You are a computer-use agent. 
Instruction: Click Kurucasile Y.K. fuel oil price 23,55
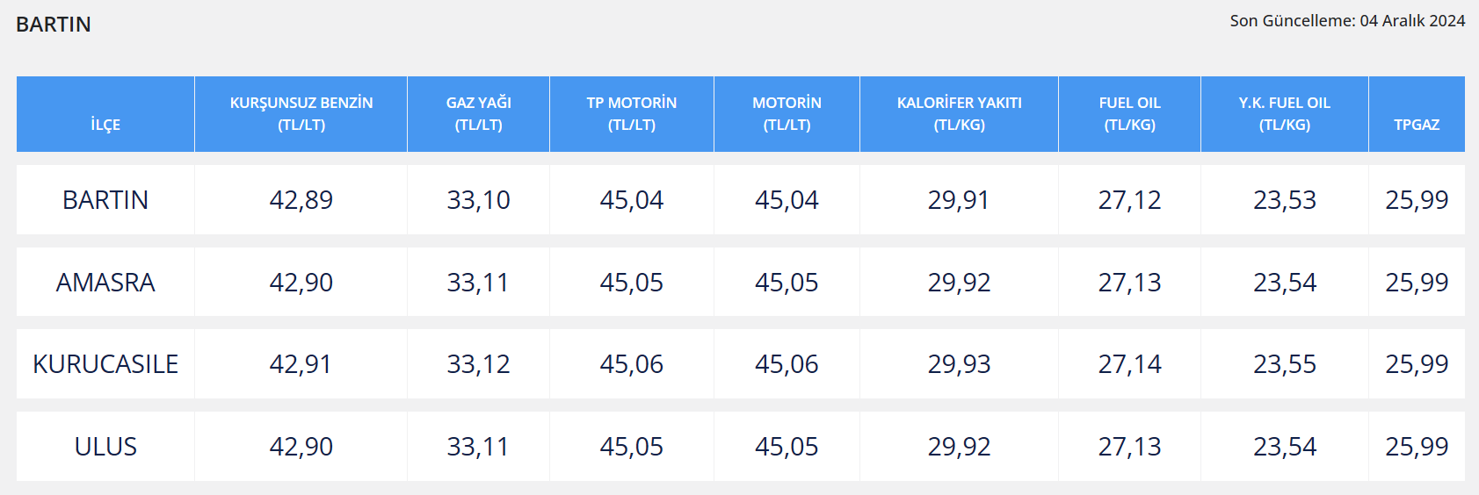tap(1285, 364)
